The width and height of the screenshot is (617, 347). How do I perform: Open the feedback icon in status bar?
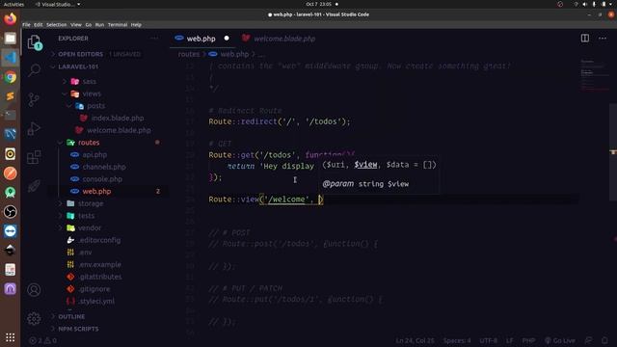tap(589, 340)
